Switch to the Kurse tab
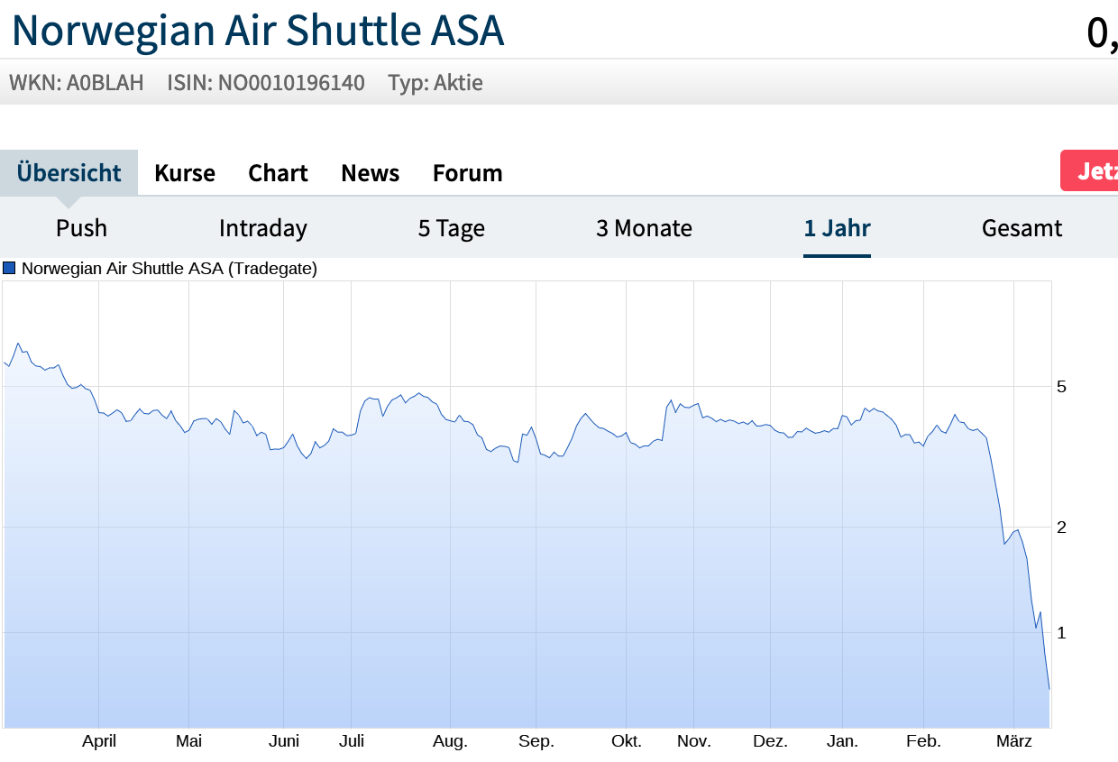 pyautogui.click(x=185, y=172)
